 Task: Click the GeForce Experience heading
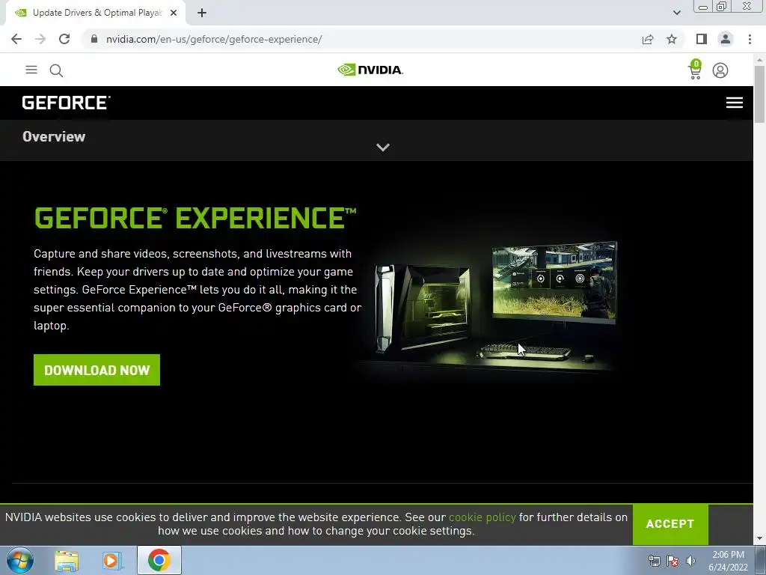[x=195, y=218]
